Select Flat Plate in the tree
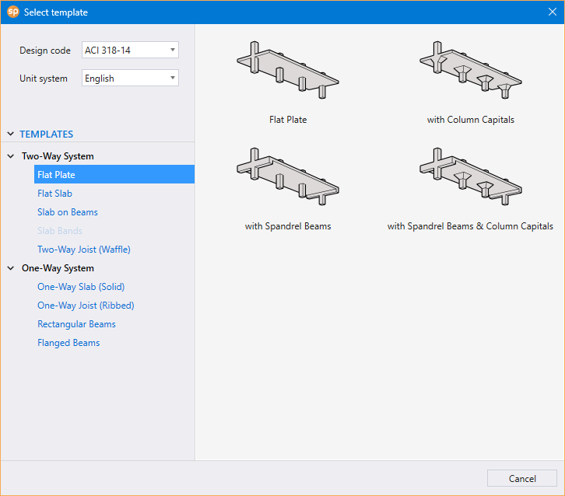This screenshot has height=496, width=565. coord(114,175)
